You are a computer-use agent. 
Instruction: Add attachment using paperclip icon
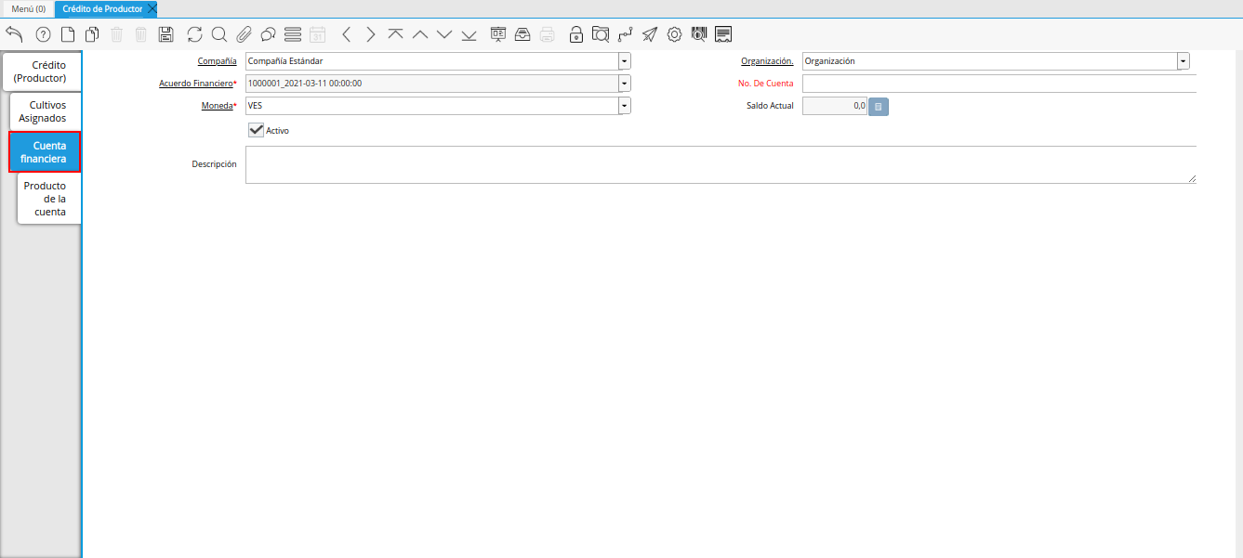click(244, 34)
